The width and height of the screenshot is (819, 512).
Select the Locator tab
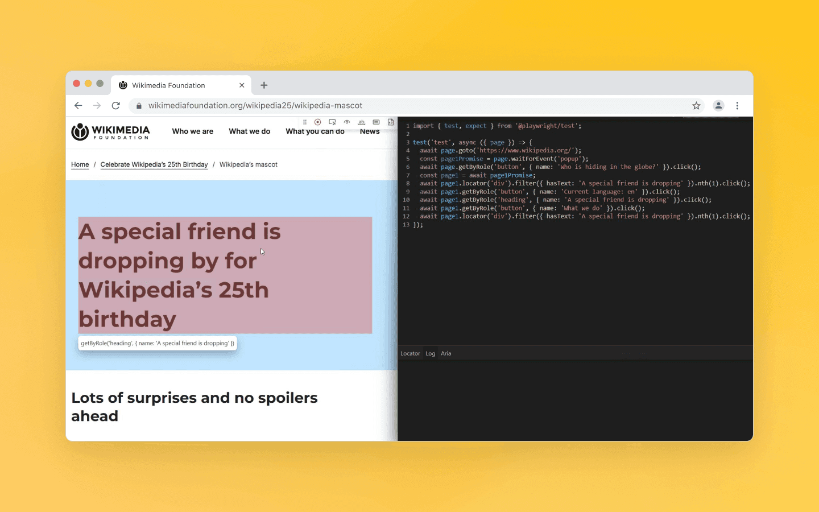click(x=410, y=353)
